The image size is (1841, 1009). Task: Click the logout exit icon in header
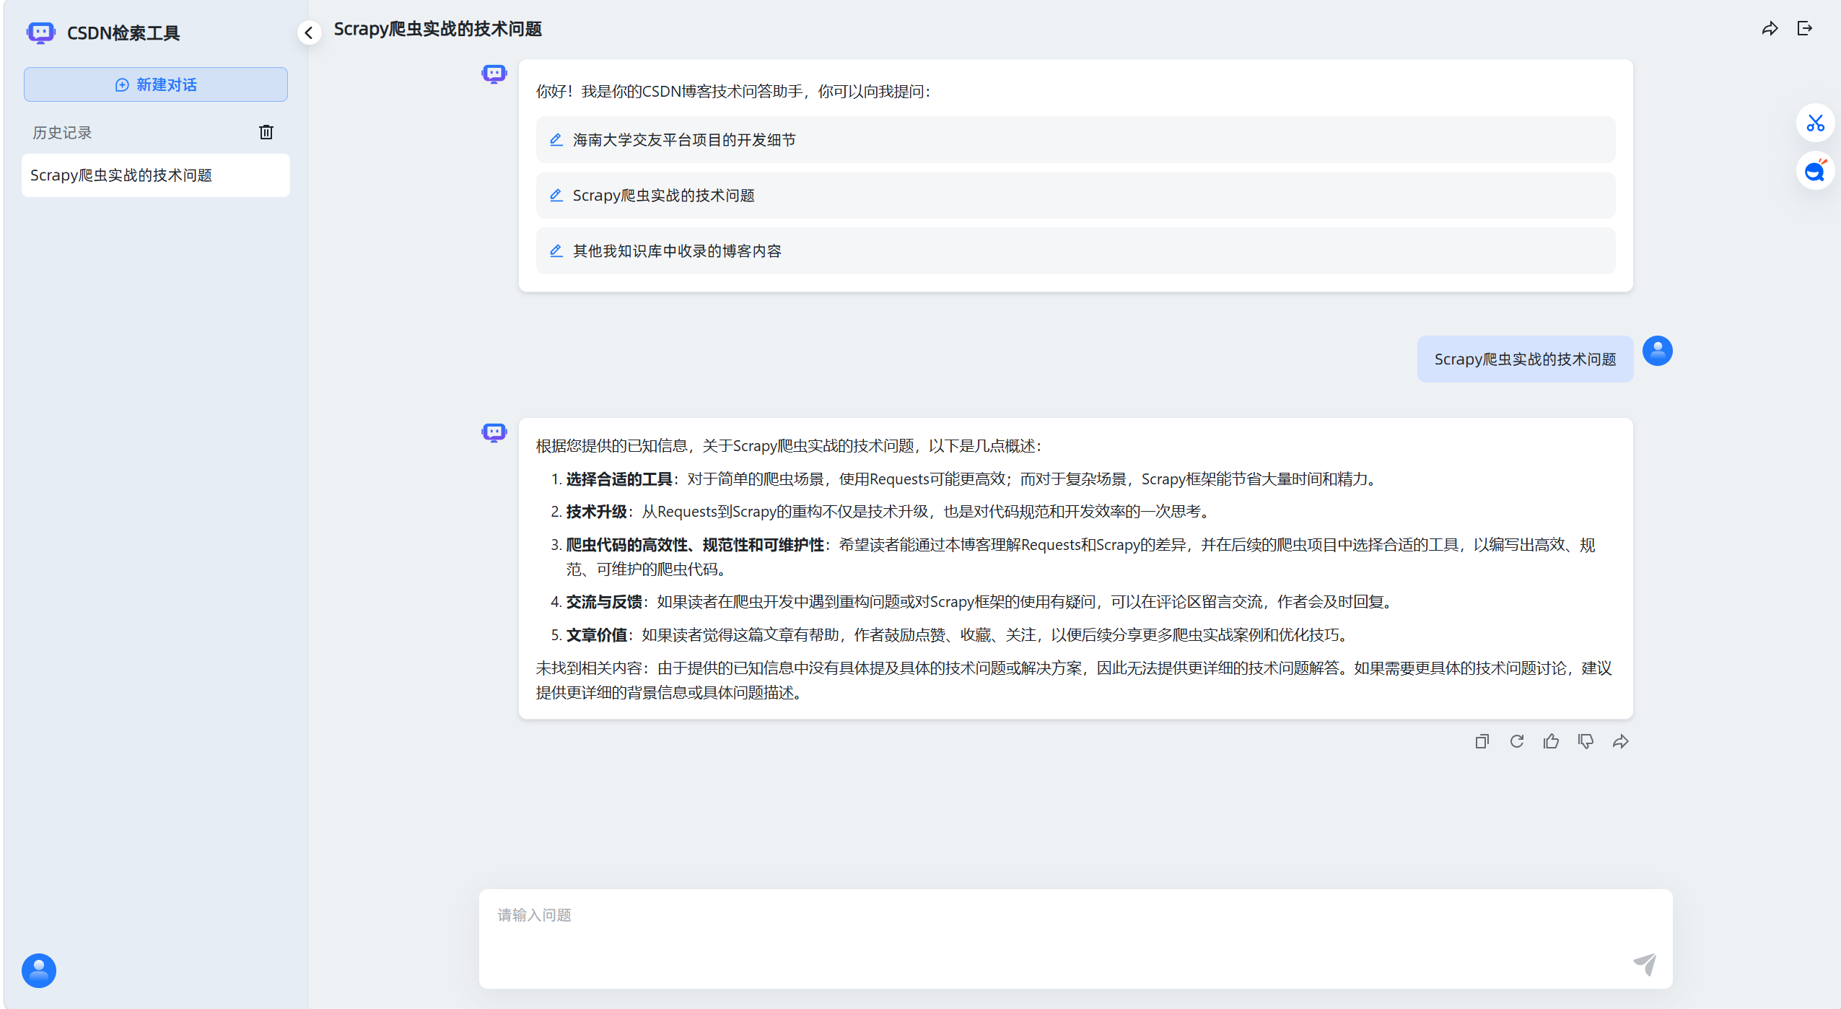[x=1804, y=29]
